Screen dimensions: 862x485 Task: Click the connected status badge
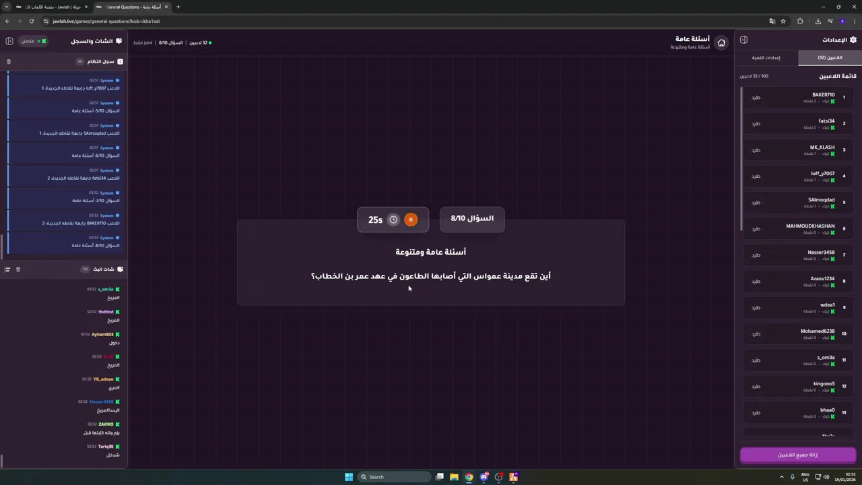pos(34,41)
